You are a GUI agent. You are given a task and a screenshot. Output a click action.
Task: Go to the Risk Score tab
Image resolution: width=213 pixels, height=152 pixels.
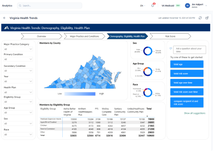(170, 36)
